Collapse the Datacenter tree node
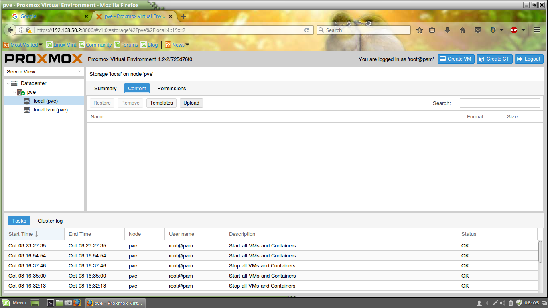548x308 pixels. coord(8,83)
